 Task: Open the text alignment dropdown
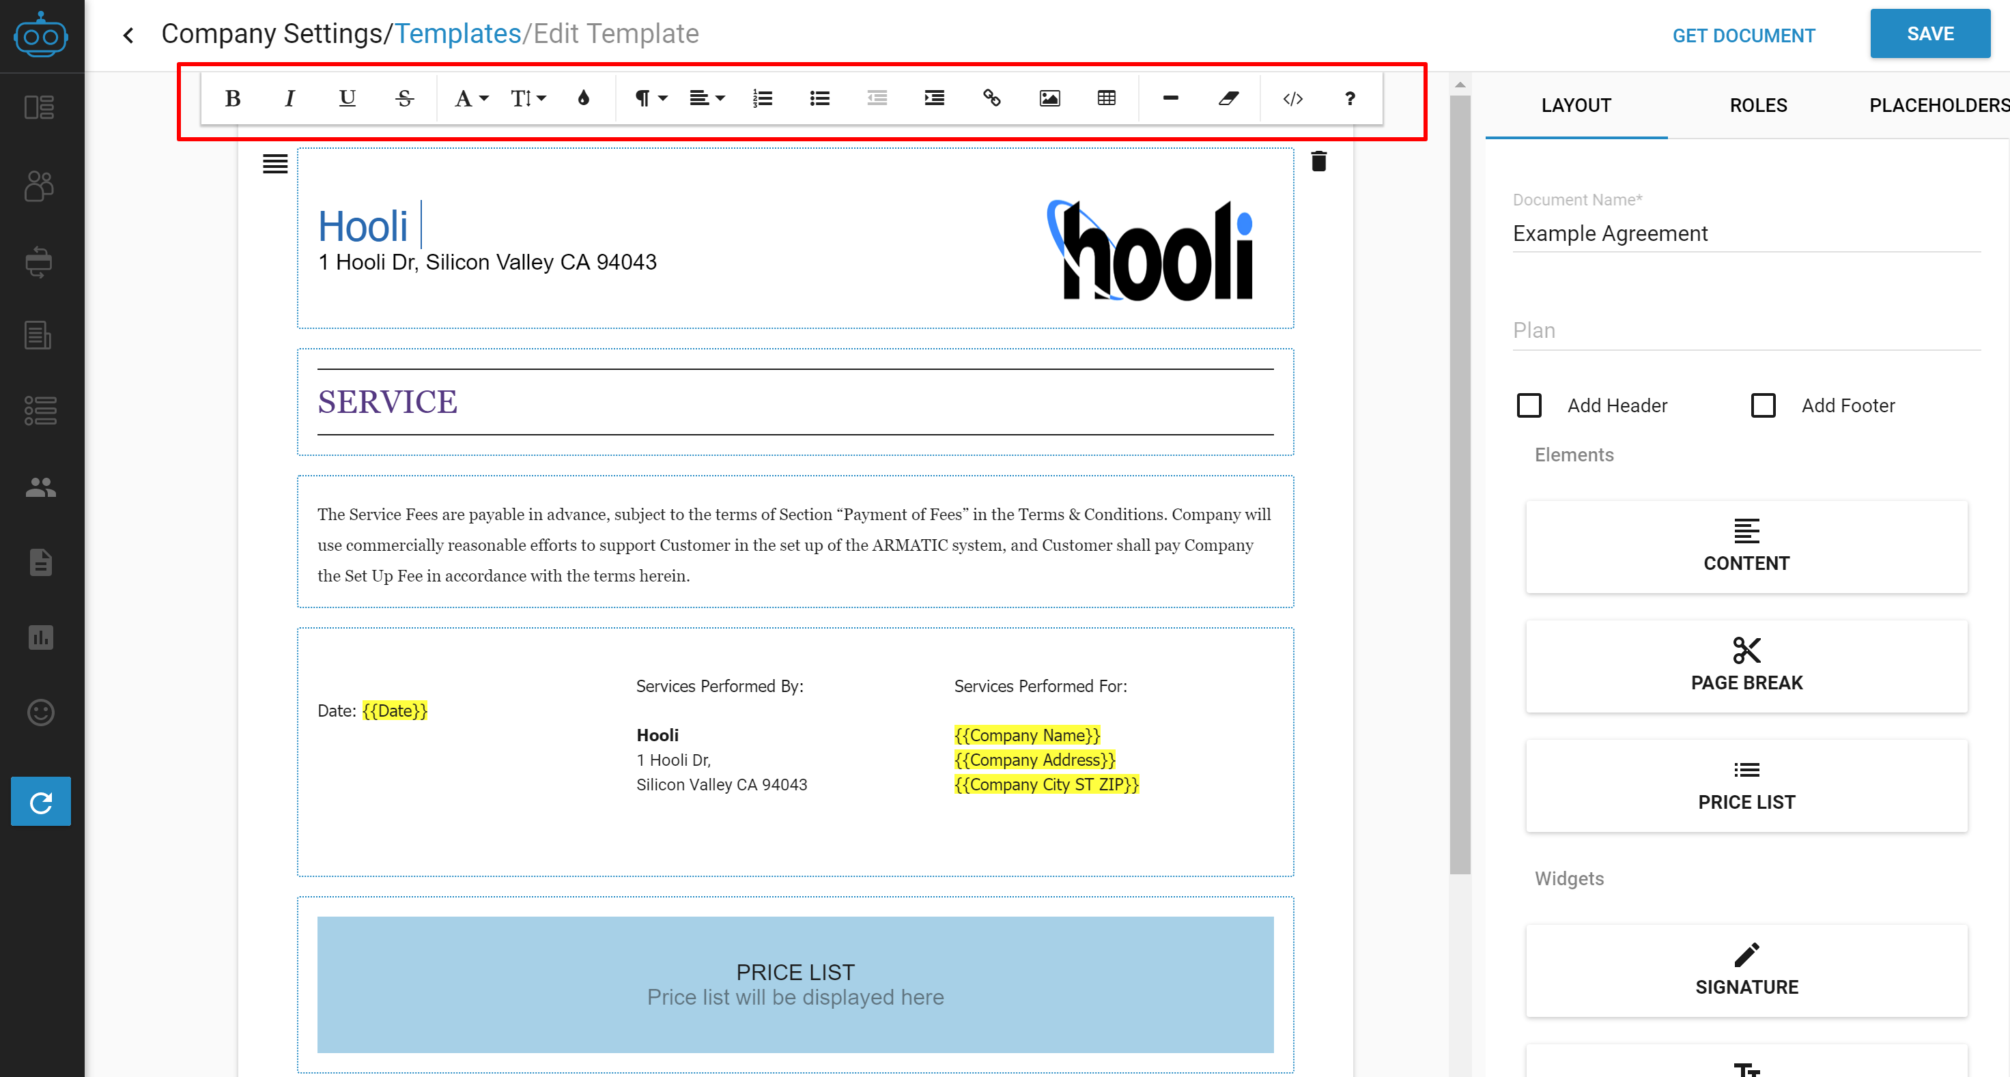[707, 98]
